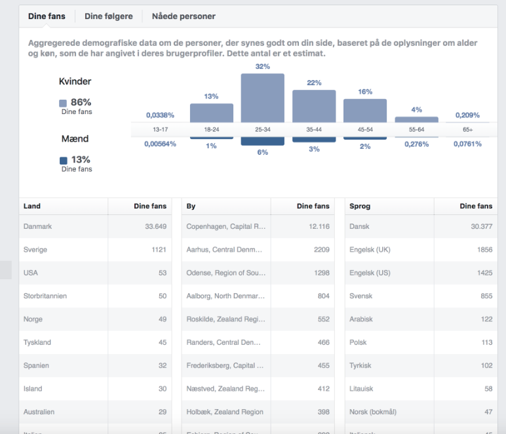Screen dimensions: 506x434
Task: Click the Kvinder legend color square
Action: (63, 103)
